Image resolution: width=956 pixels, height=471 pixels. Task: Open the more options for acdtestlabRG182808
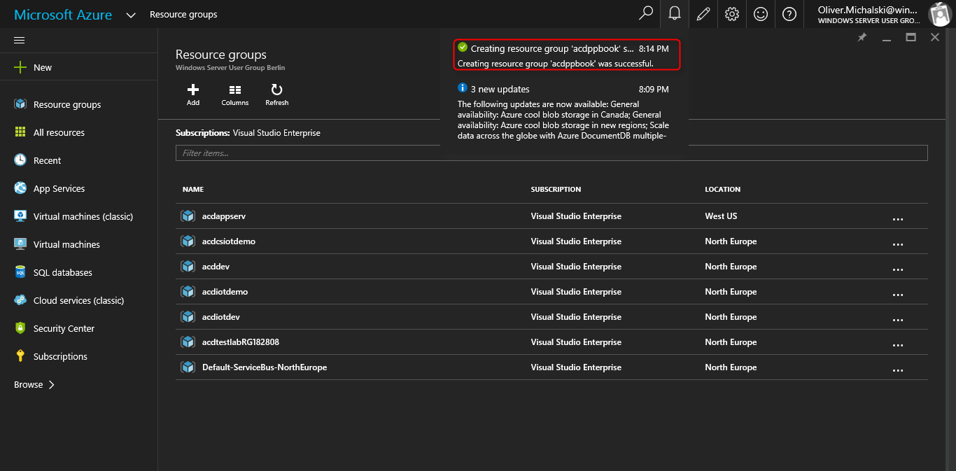(898, 345)
